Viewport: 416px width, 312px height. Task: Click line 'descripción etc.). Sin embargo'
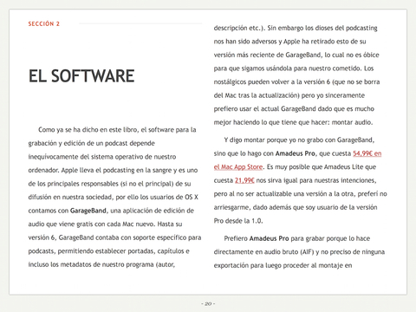click(296, 28)
